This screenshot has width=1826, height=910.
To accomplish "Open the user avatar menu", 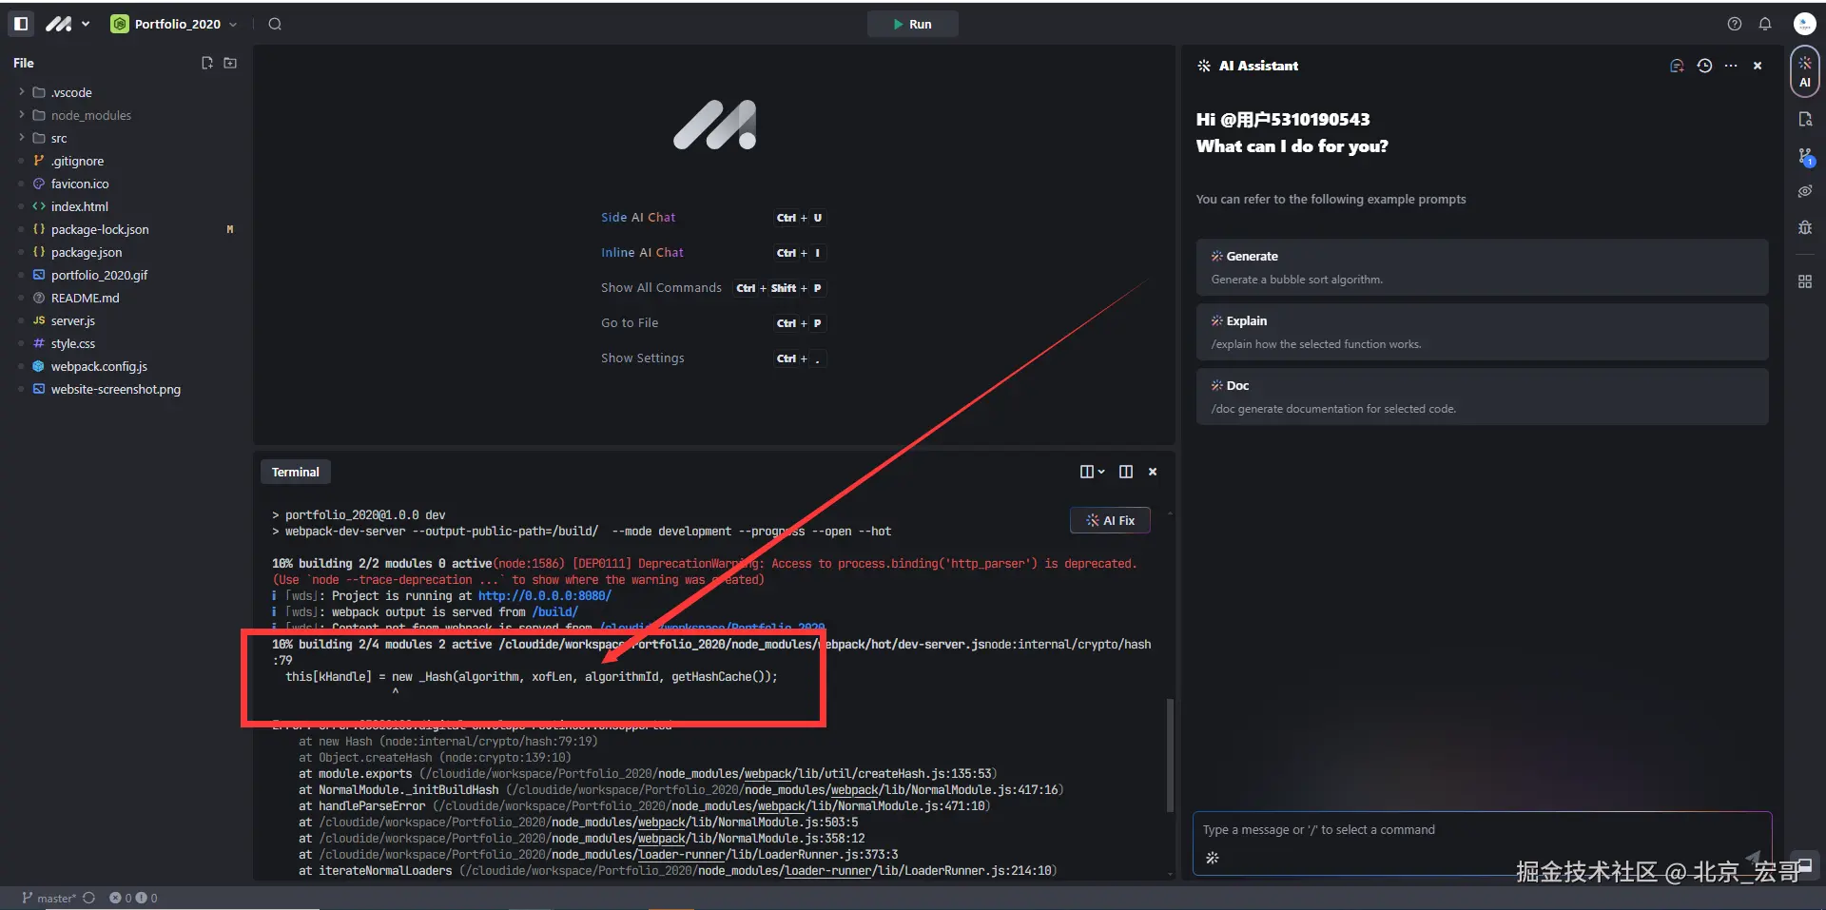I will (1804, 24).
